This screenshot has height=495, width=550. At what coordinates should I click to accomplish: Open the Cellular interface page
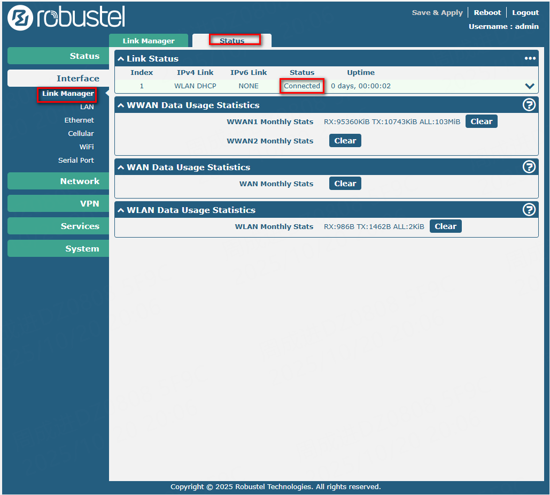tap(81, 133)
